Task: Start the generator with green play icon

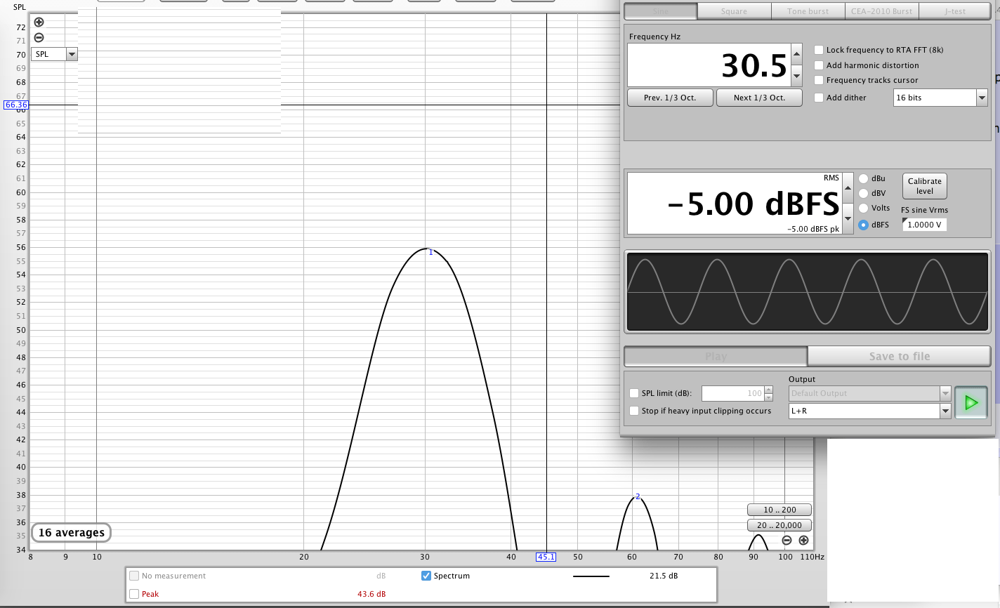Action: point(971,403)
